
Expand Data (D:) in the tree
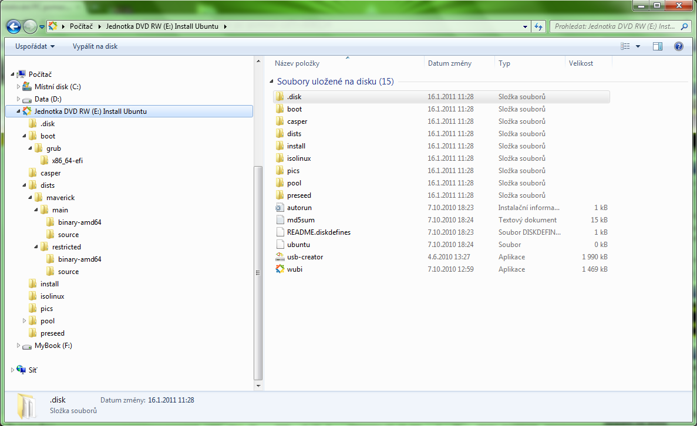[19, 99]
